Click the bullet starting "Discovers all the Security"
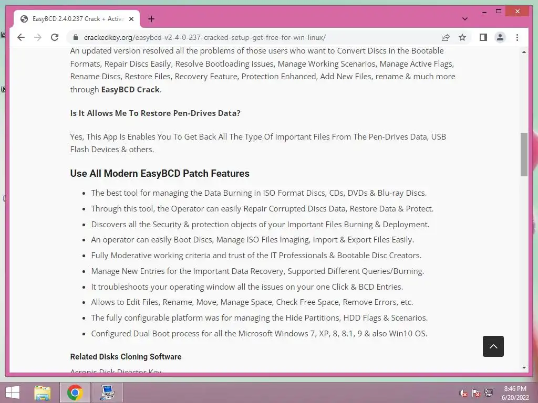 pyautogui.click(x=260, y=225)
